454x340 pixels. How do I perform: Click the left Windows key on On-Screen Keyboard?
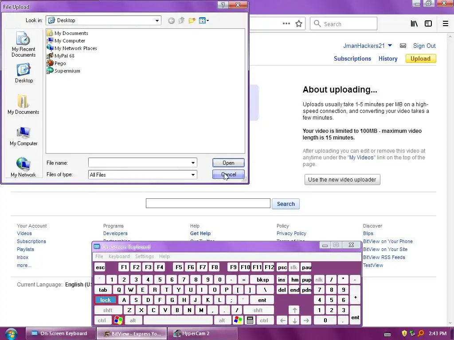pos(118,320)
